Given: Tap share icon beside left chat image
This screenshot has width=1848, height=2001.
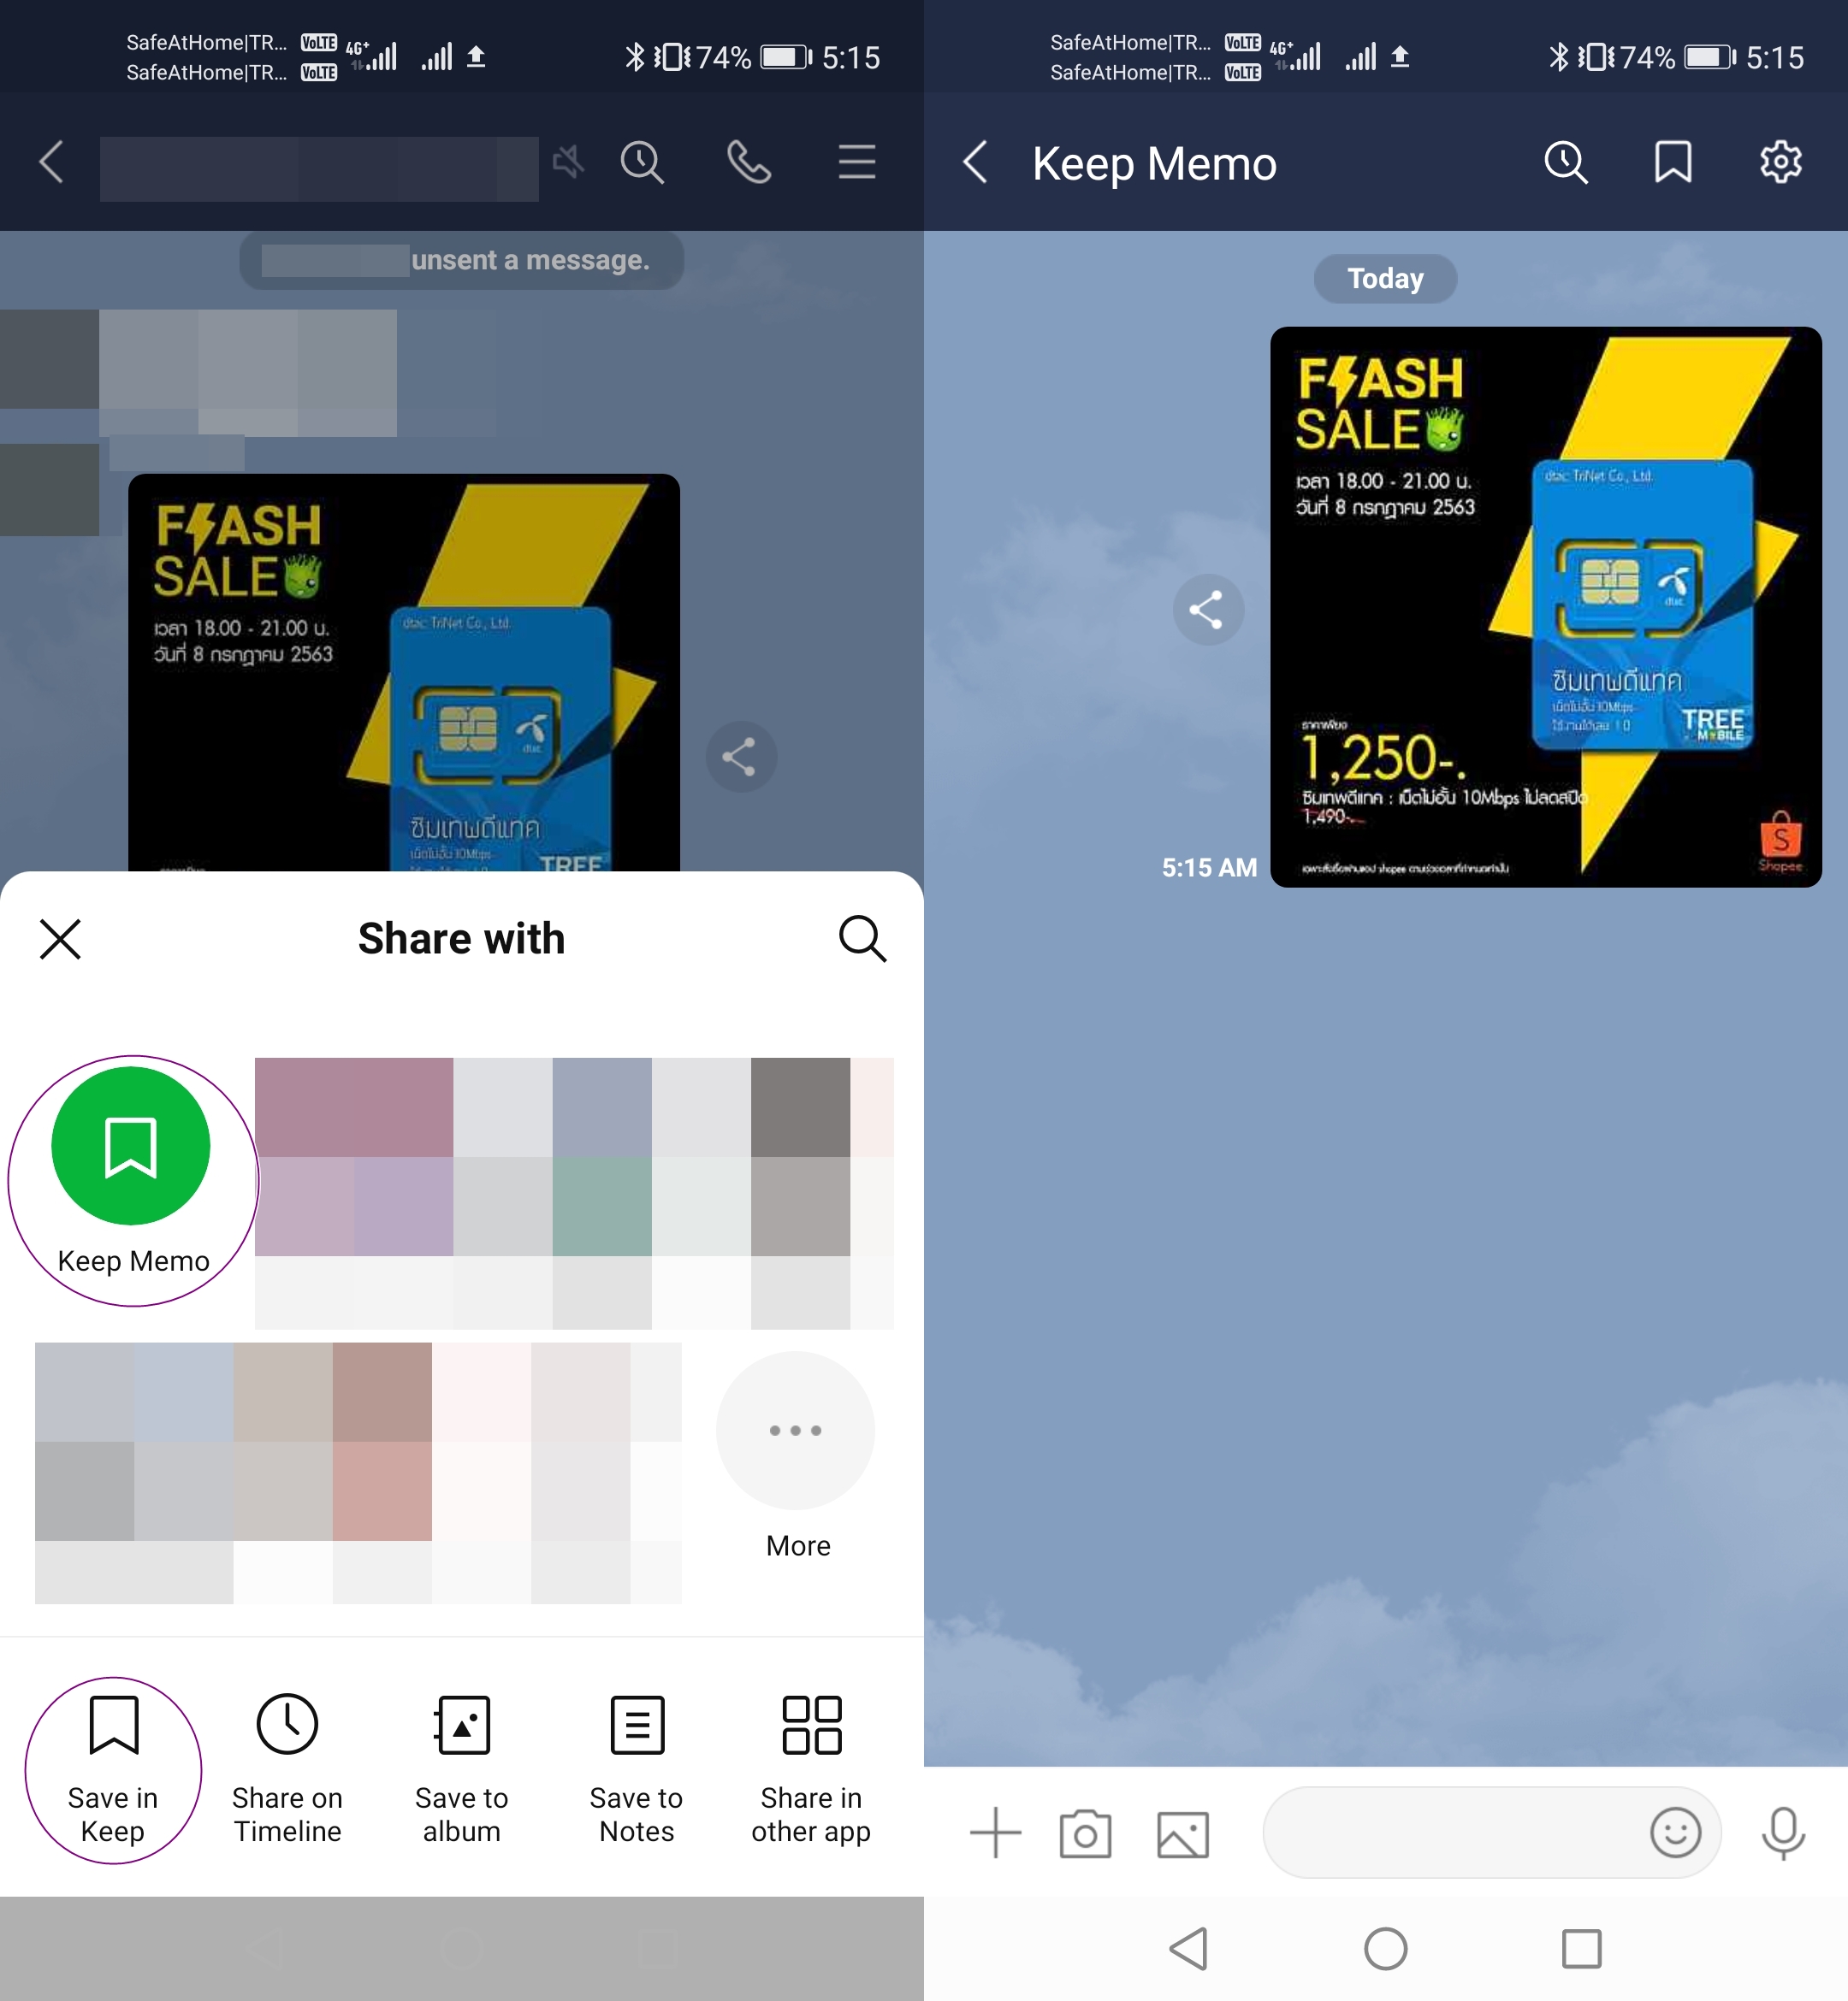Looking at the screenshot, I should [x=741, y=757].
